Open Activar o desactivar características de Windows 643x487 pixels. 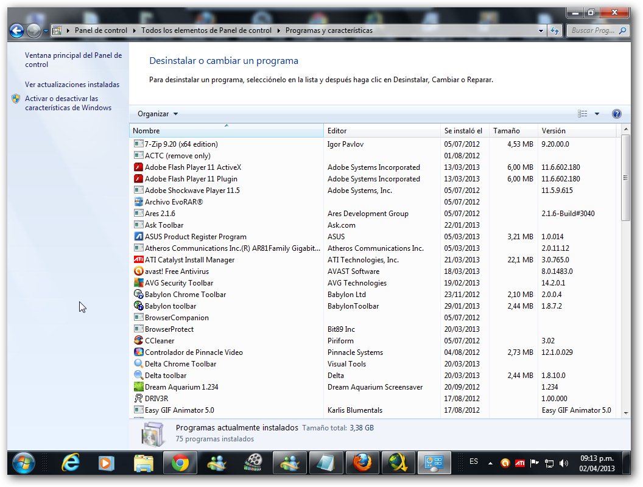pyautogui.click(x=68, y=103)
